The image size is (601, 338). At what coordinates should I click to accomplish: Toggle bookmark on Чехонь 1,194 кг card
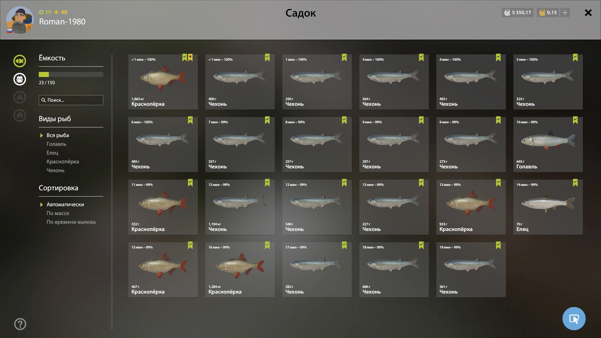point(267,183)
